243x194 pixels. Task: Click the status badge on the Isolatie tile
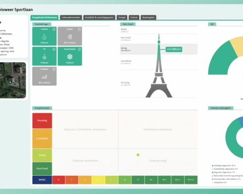[79, 29]
